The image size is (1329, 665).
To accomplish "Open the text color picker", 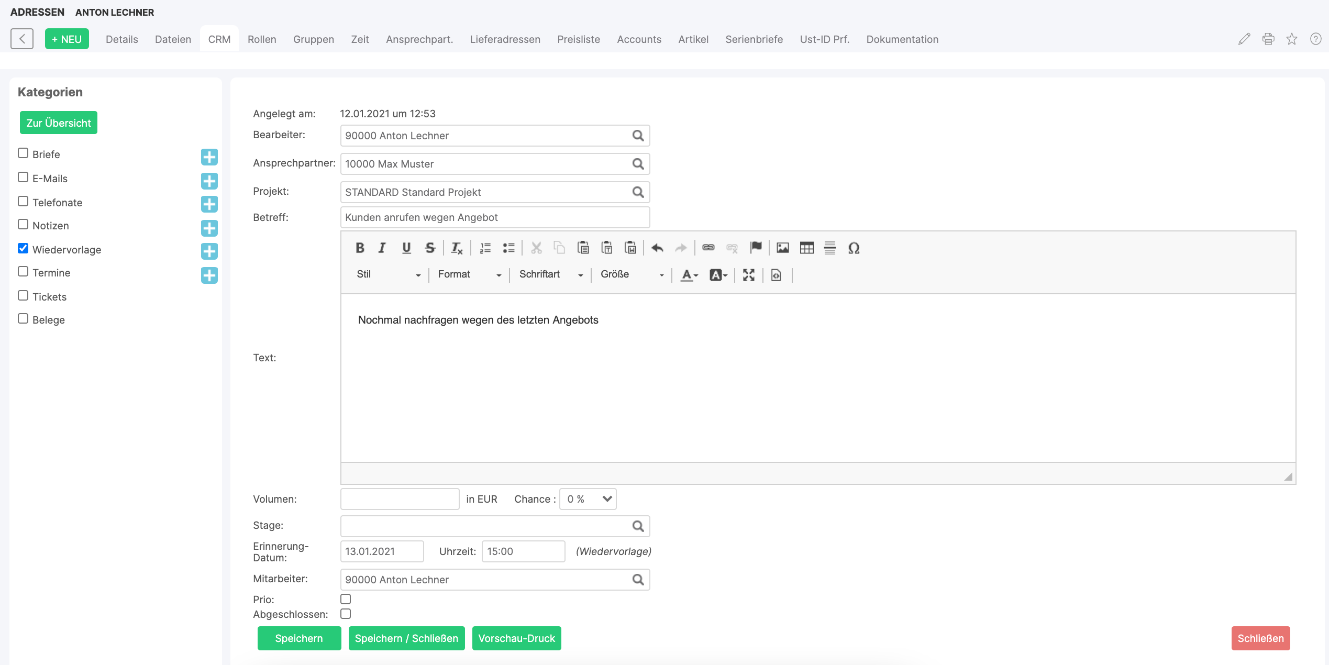I will click(x=689, y=275).
